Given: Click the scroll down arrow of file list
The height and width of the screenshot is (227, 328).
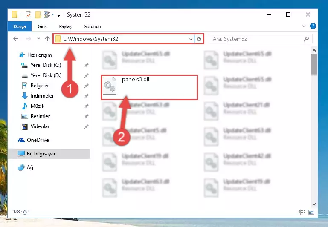Looking at the screenshot, I should coord(314,204).
